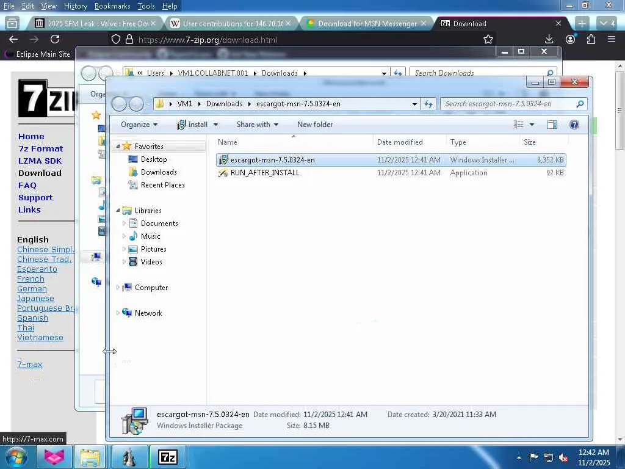Collapse the Libraries tree group

(x=118, y=211)
